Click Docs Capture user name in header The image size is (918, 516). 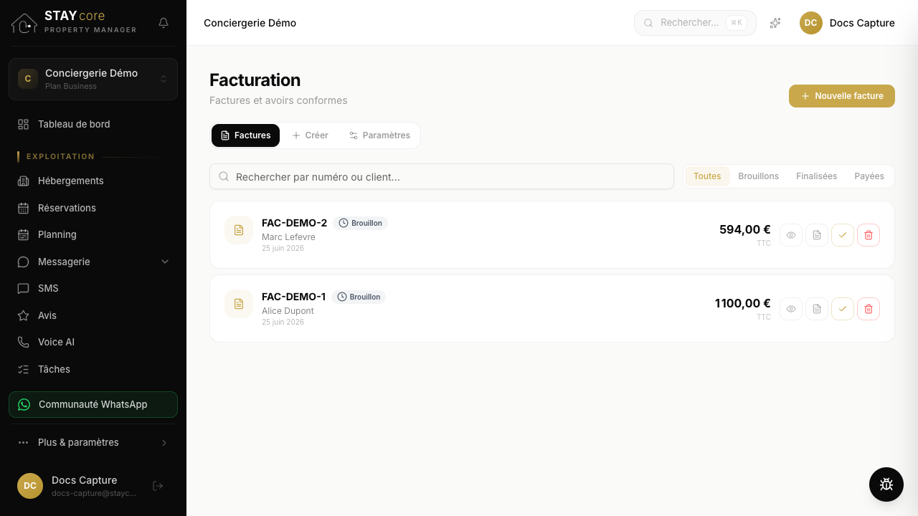click(x=862, y=23)
